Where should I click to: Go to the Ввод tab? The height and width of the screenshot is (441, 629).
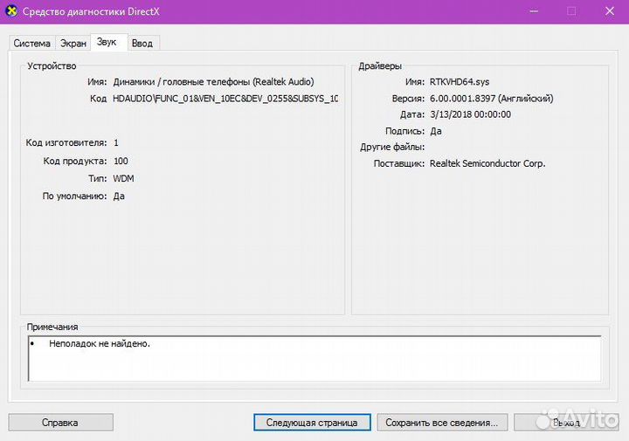tap(142, 43)
